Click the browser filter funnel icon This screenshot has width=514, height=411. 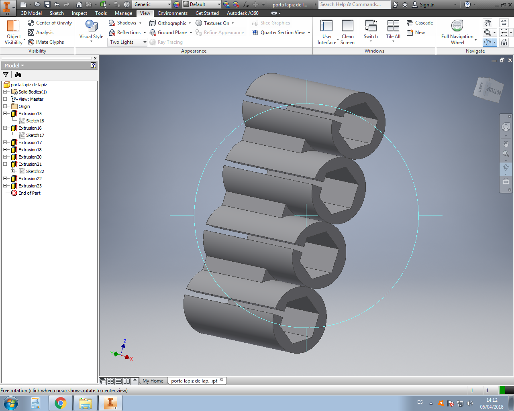click(x=6, y=75)
